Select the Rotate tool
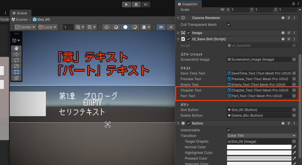The height and width of the screenshot is (165, 302). (17, 60)
